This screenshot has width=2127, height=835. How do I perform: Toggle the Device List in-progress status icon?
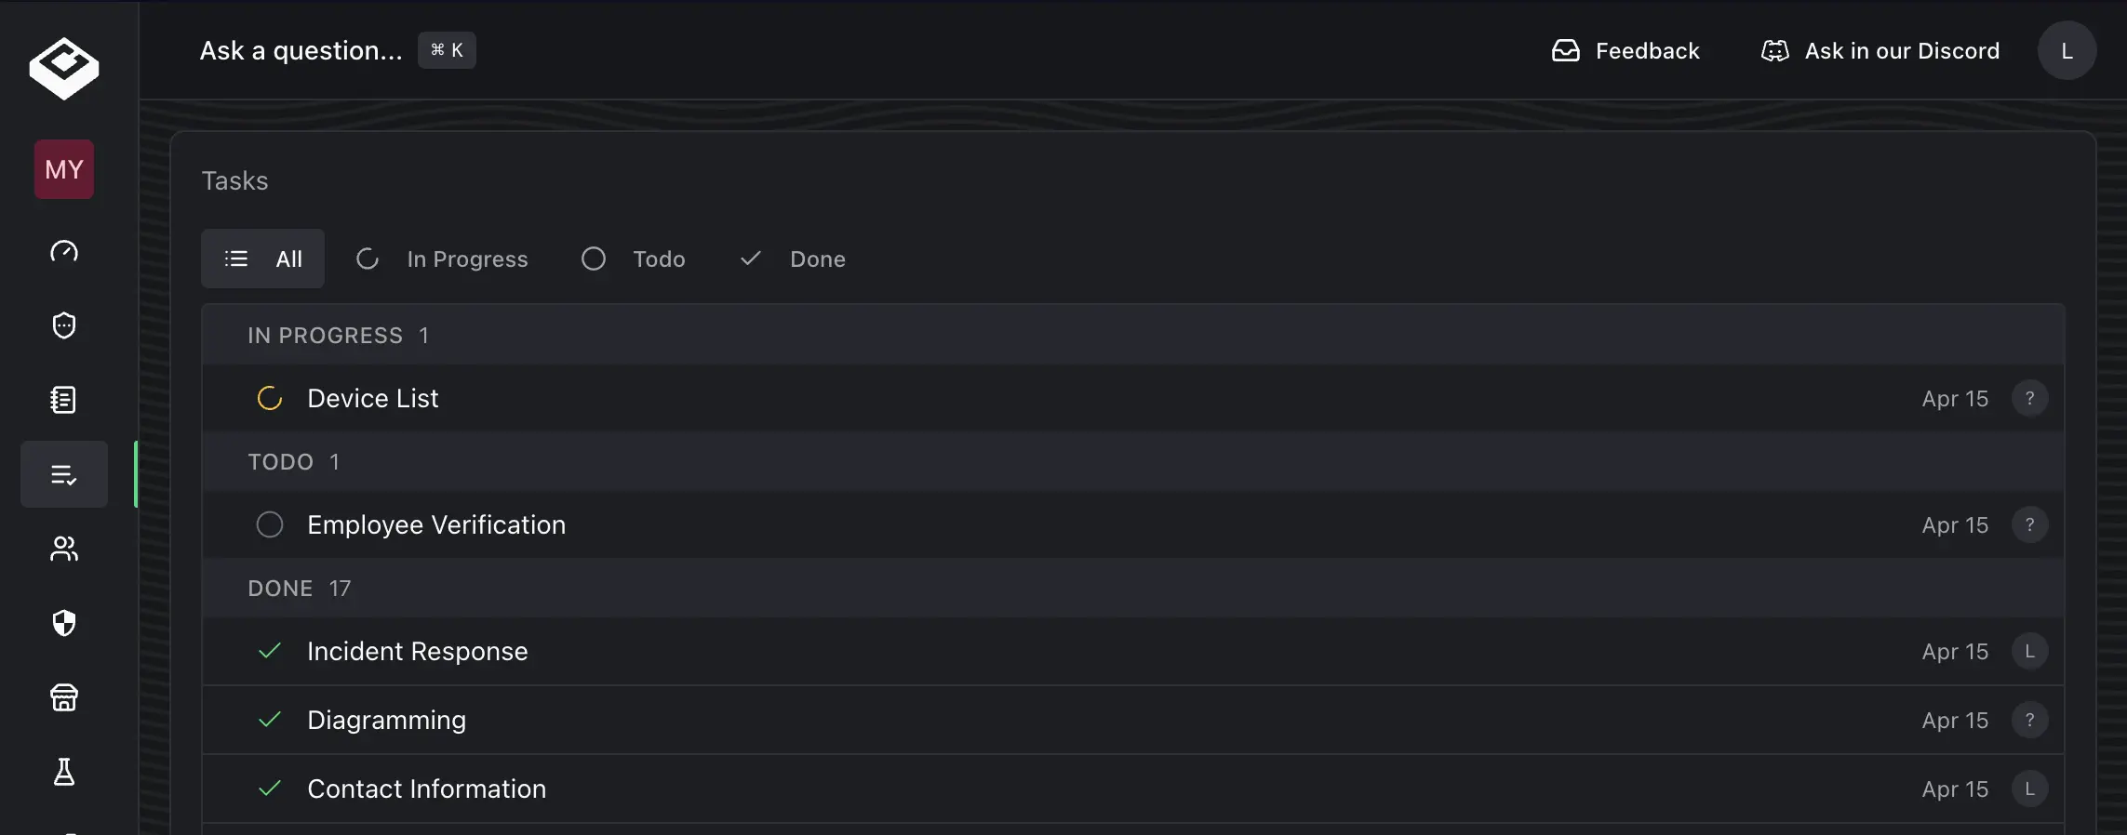pos(270,398)
